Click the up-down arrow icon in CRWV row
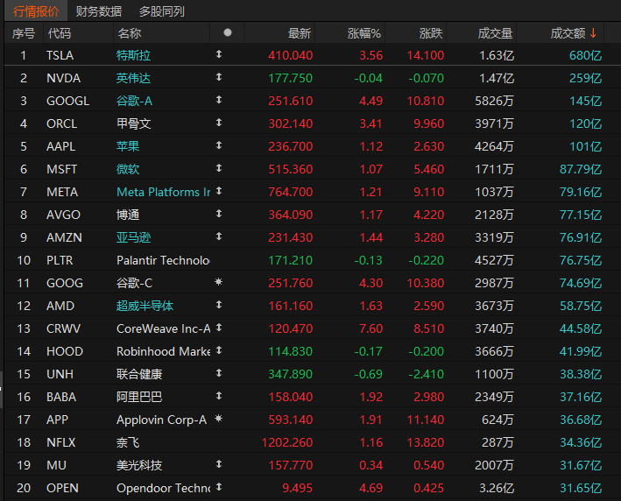Screen dimensions: 621x501 pyautogui.click(x=219, y=328)
